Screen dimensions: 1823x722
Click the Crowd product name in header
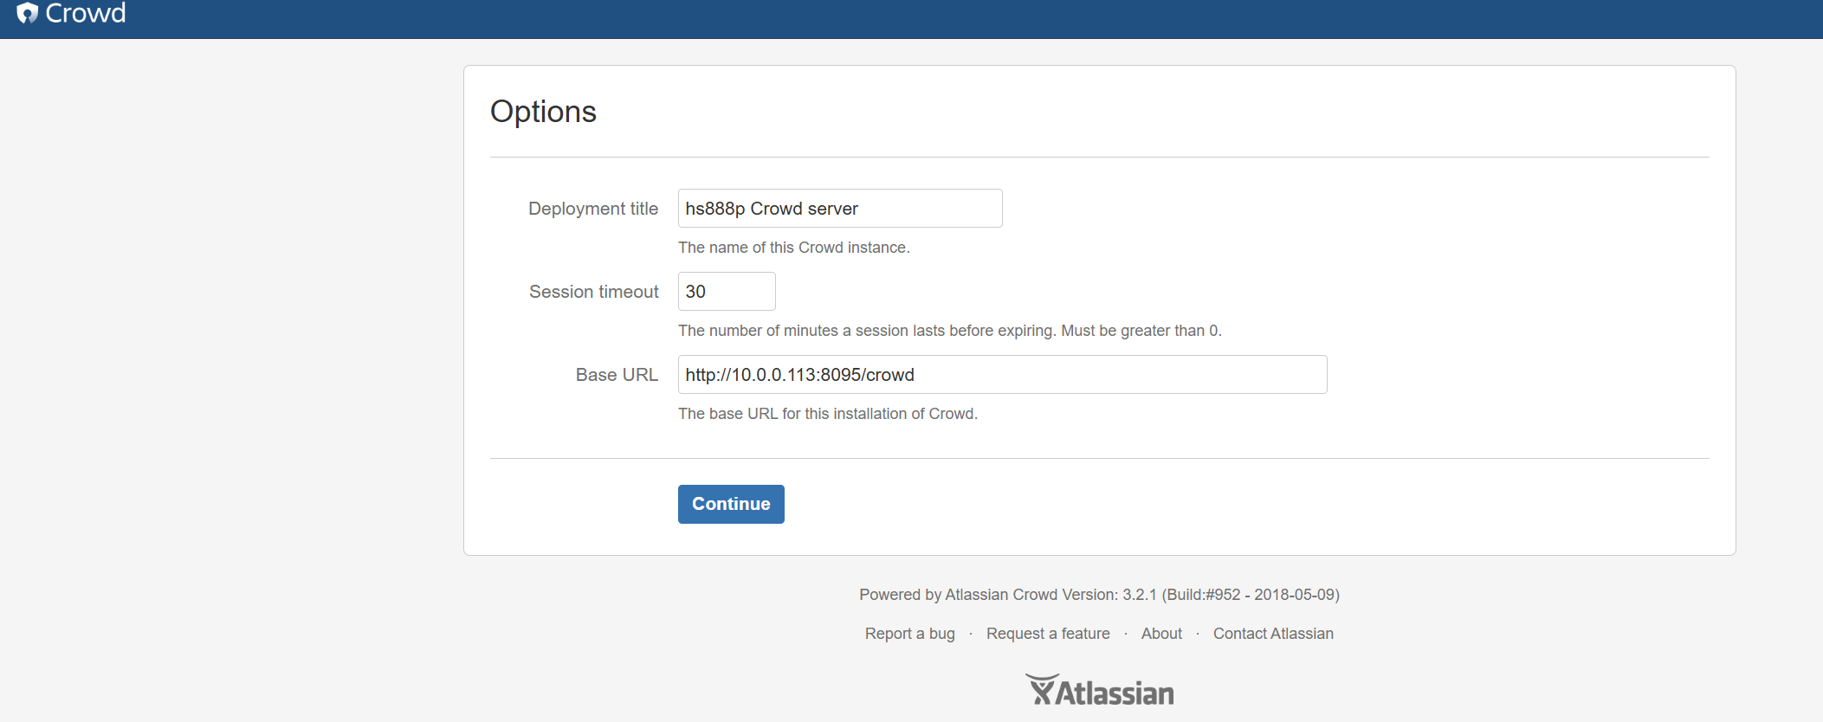86,13
